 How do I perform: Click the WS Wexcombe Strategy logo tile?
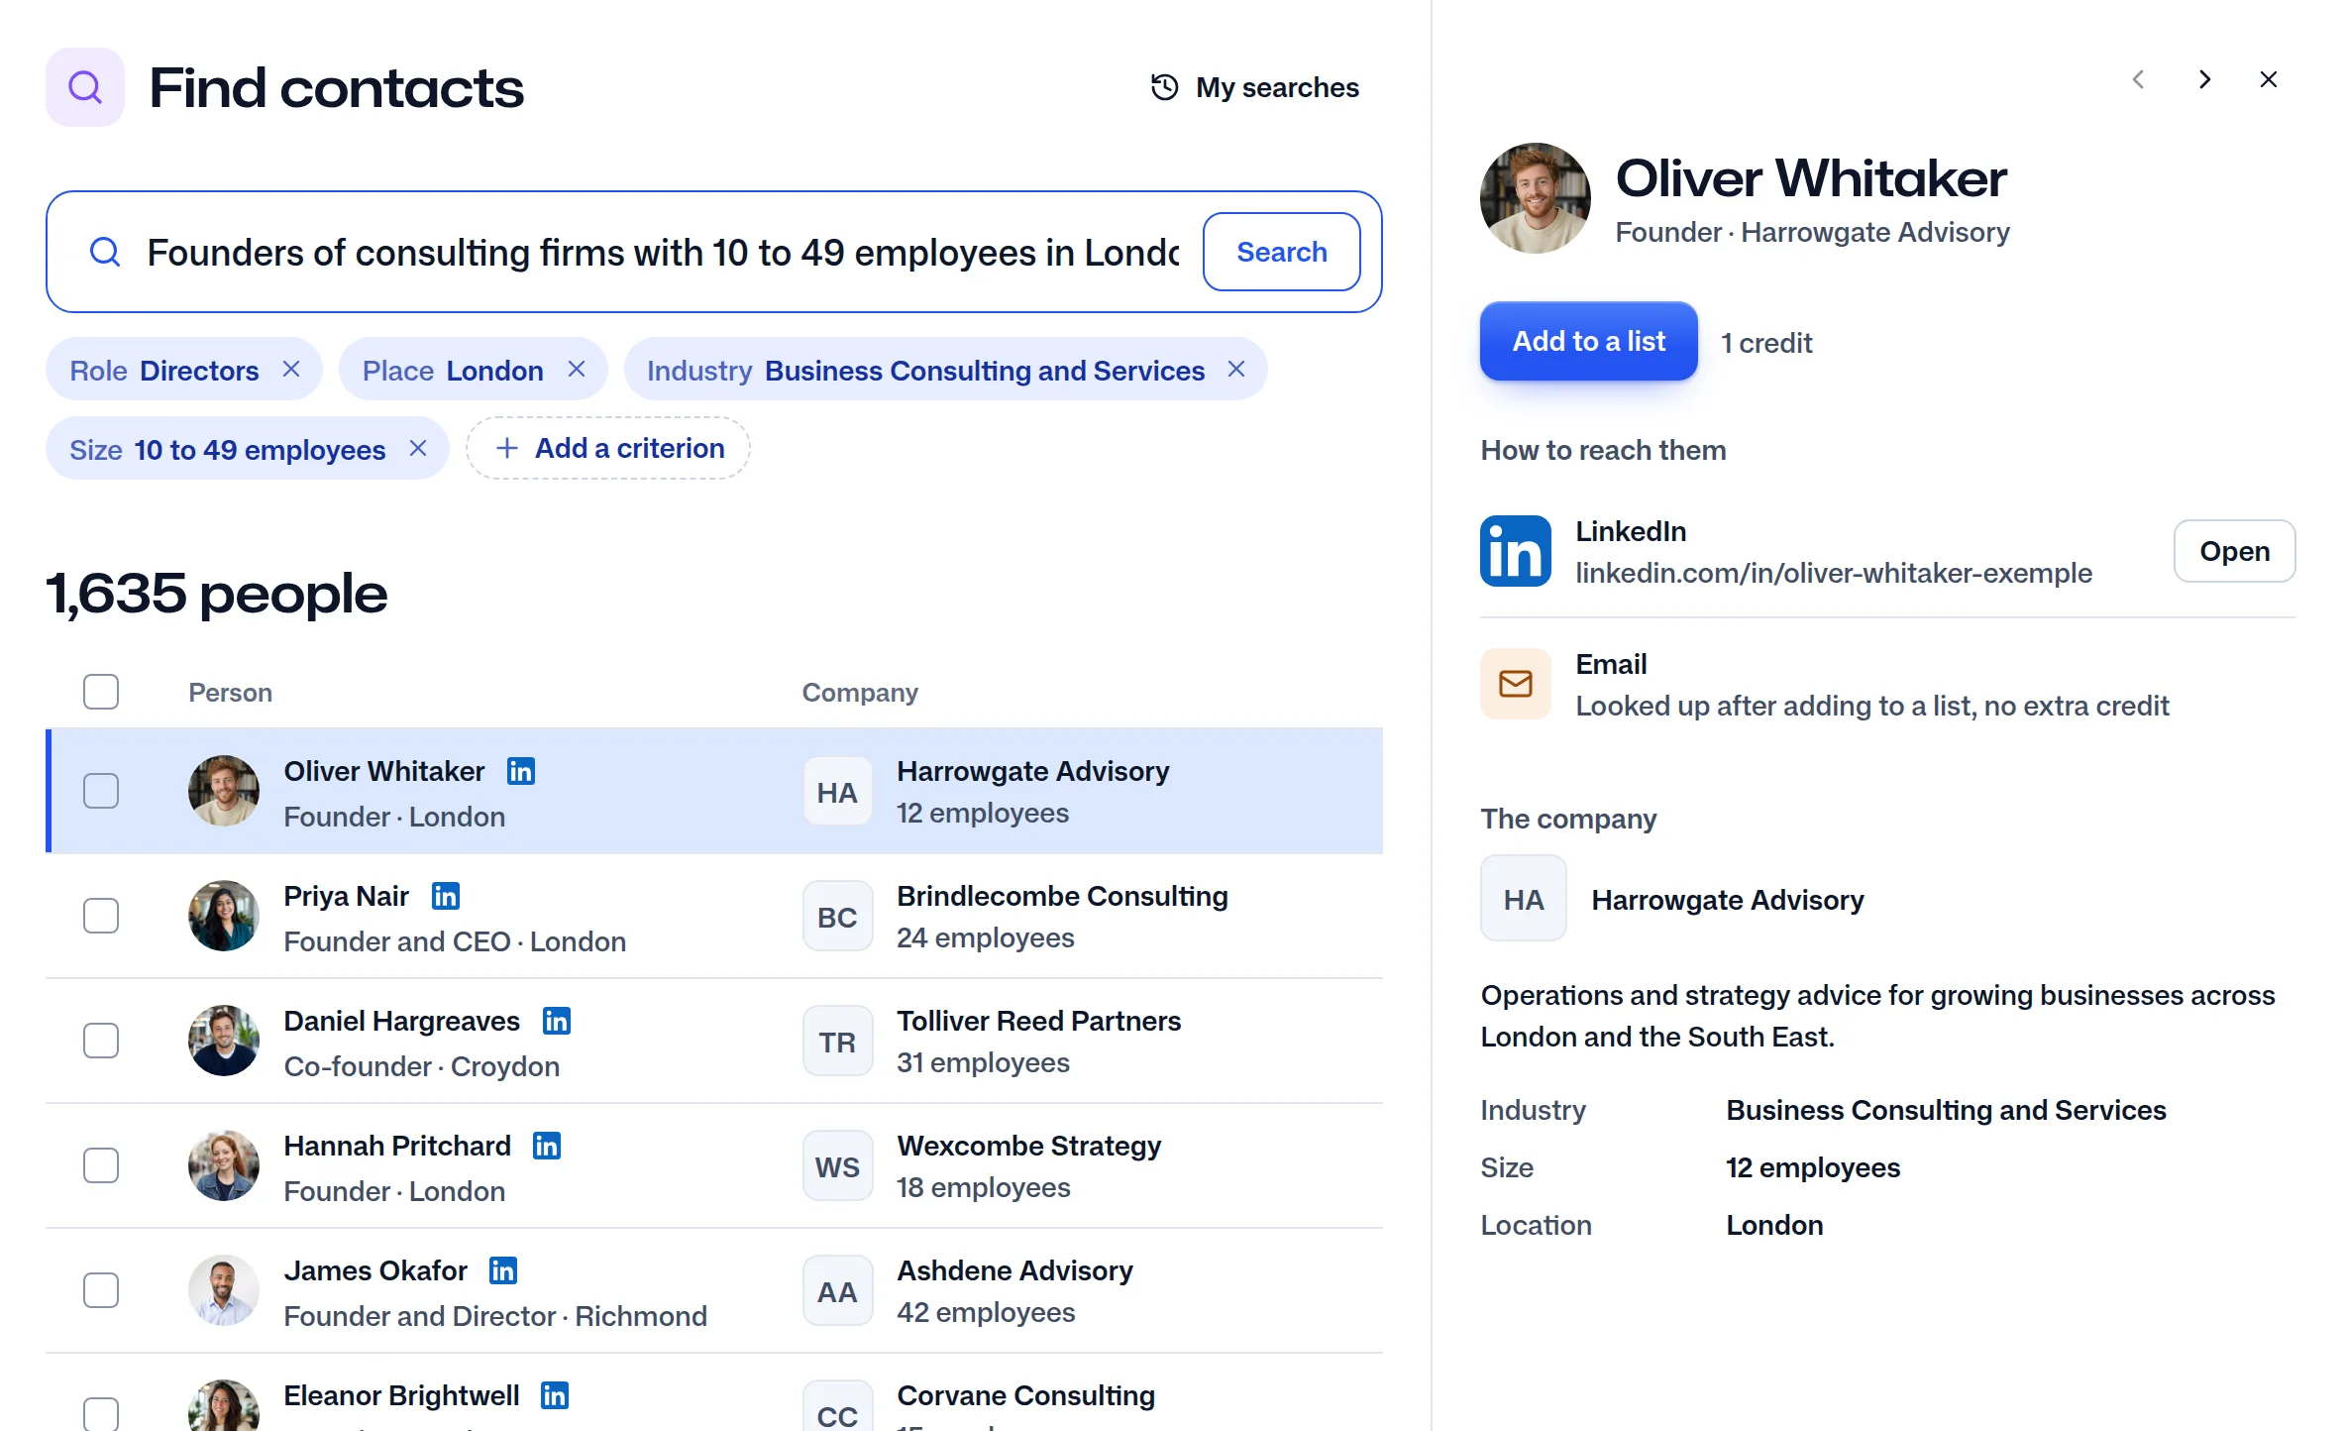pos(837,1166)
